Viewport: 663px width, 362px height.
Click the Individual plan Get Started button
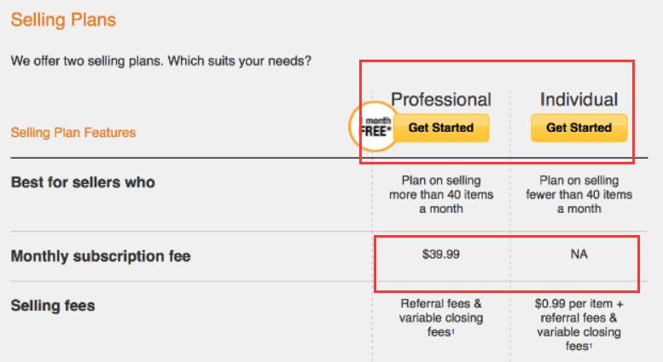tap(579, 128)
